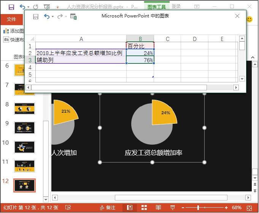Click the spell check status icon
259x213 pixels.
[x=68, y=208]
